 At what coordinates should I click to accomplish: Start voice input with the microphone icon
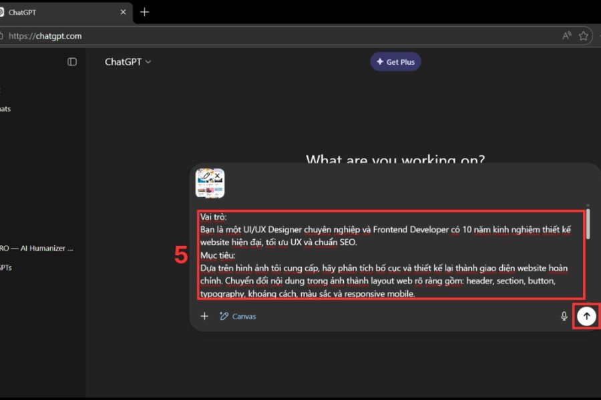(x=564, y=316)
